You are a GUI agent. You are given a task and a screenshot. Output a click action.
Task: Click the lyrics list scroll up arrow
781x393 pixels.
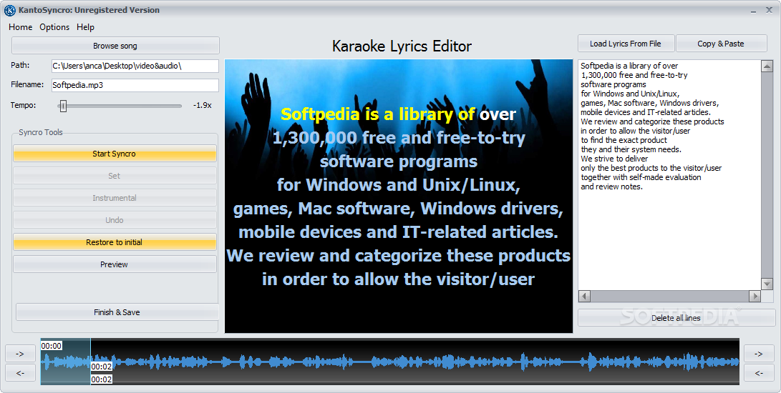pyautogui.click(x=767, y=66)
